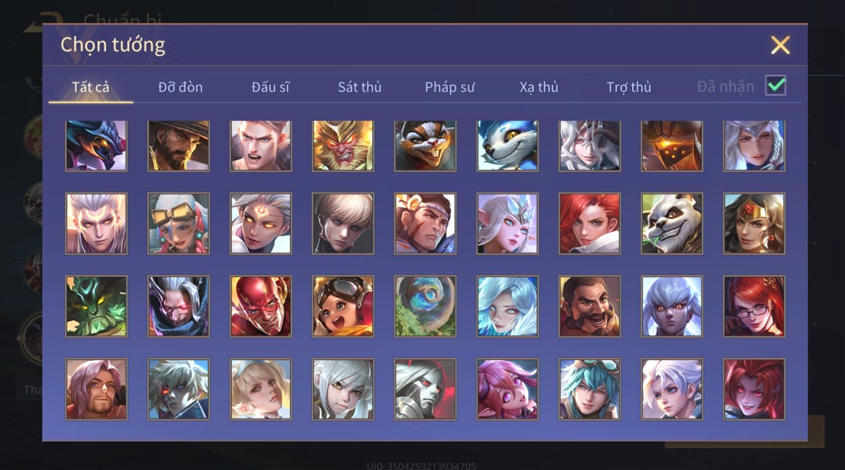
Task: Choose the teal-haired hero with goggles
Action: click(x=590, y=389)
